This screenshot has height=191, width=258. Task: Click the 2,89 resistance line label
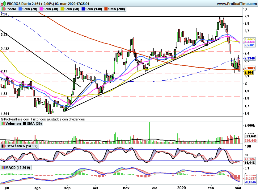point(4,14)
